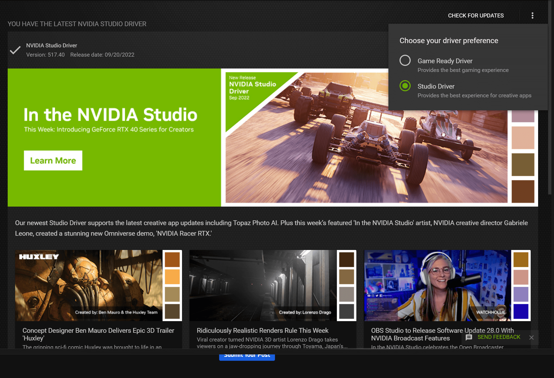Click 'Release date: 09/20/2022' text
This screenshot has width=554, height=378.
tap(102, 55)
